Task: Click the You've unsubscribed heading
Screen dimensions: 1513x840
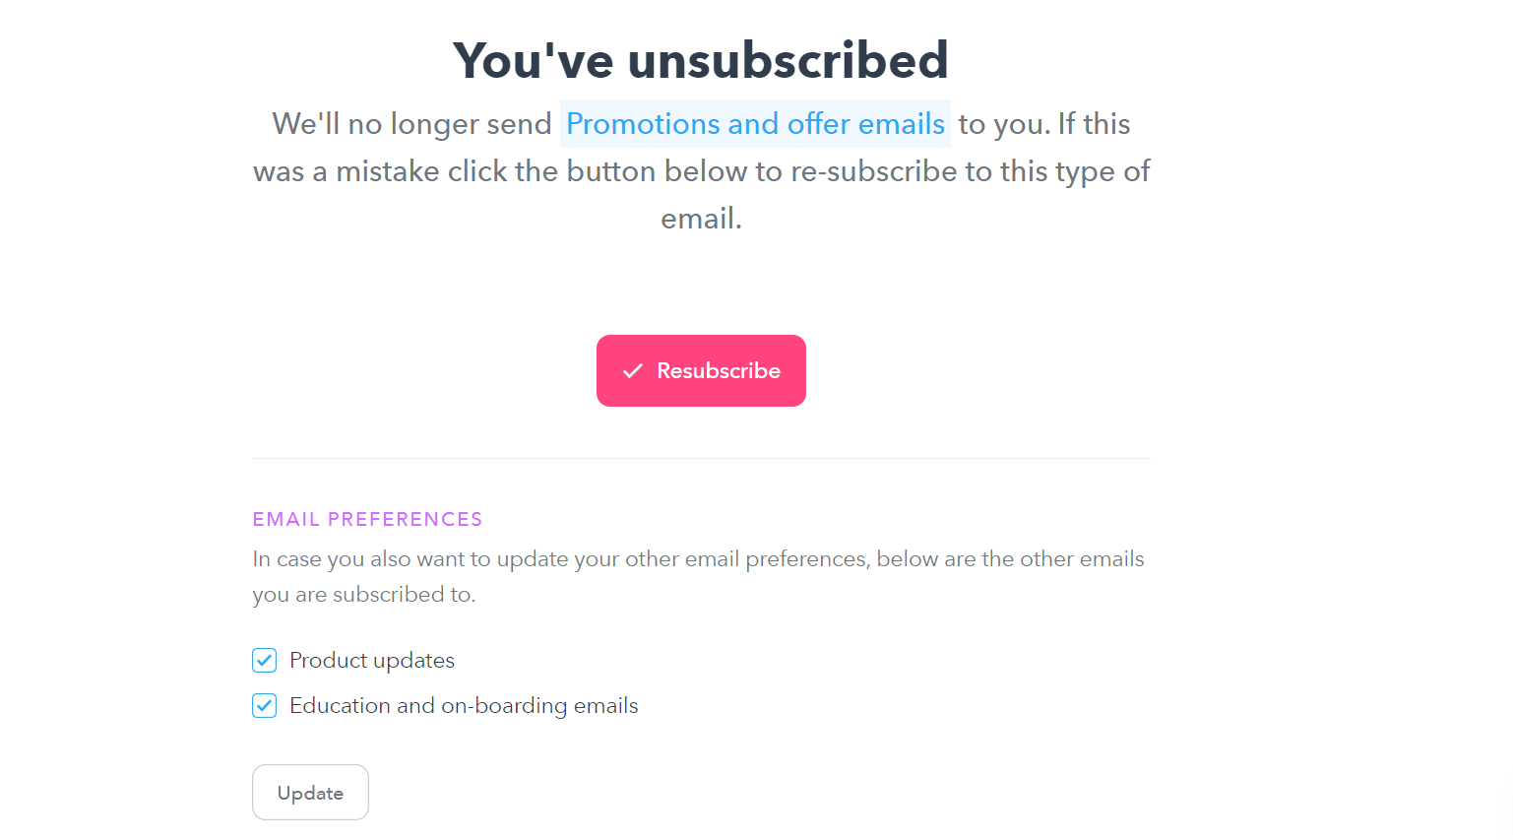Action: [x=701, y=60]
